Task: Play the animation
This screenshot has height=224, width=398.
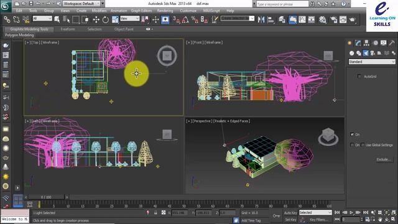Action: point(351,213)
